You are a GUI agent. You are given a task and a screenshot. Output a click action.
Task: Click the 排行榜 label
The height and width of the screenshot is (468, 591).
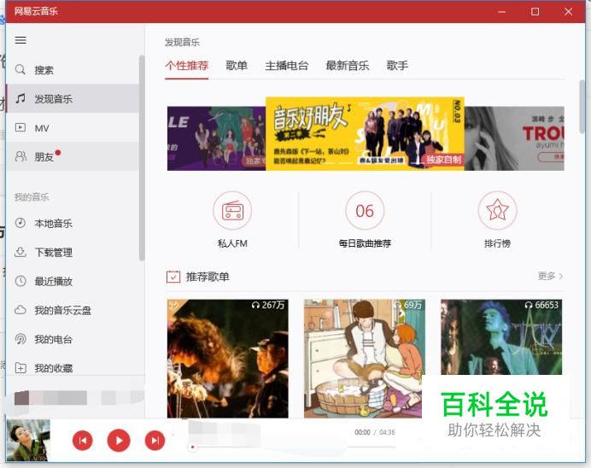pyautogui.click(x=497, y=243)
